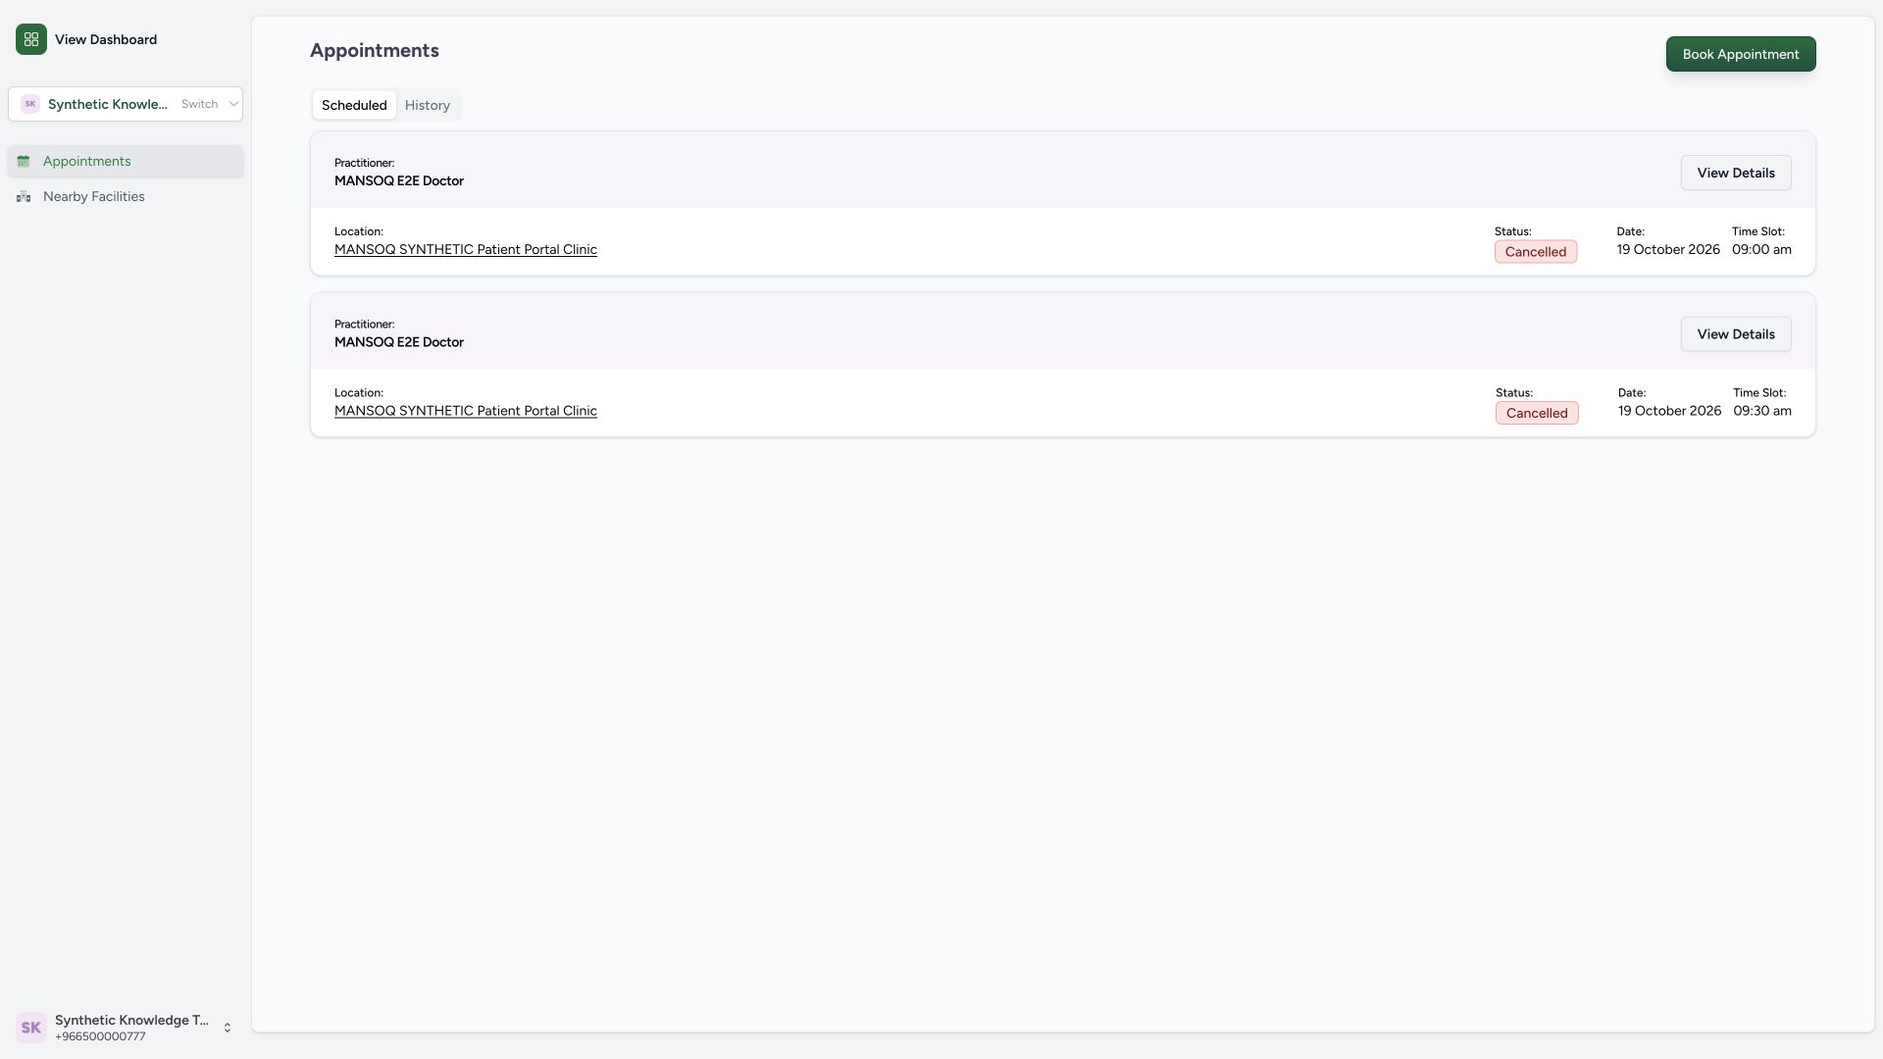1883x1059 pixels.
Task: Switch to the Scheduled tab
Action: point(354,105)
